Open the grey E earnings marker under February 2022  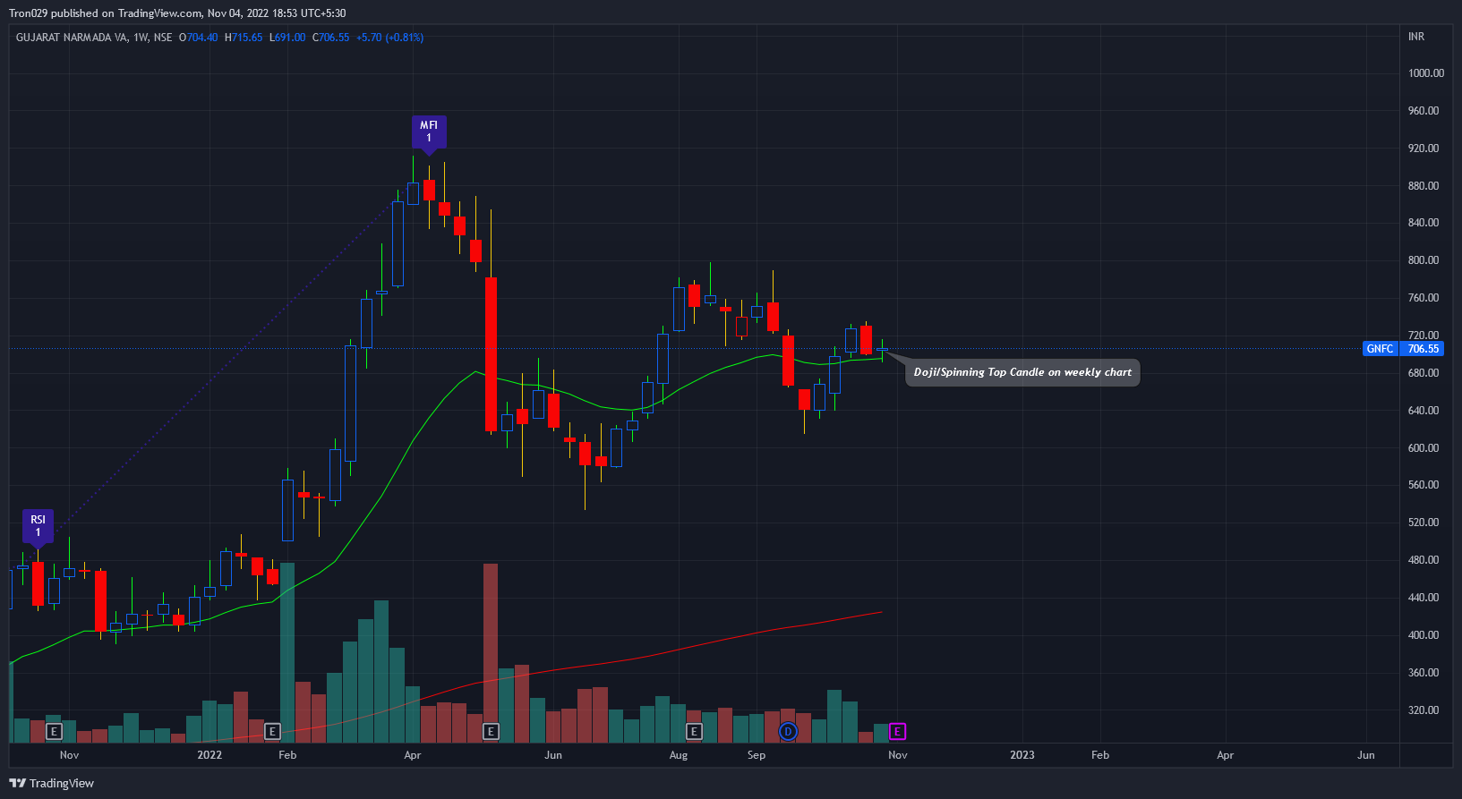point(272,732)
